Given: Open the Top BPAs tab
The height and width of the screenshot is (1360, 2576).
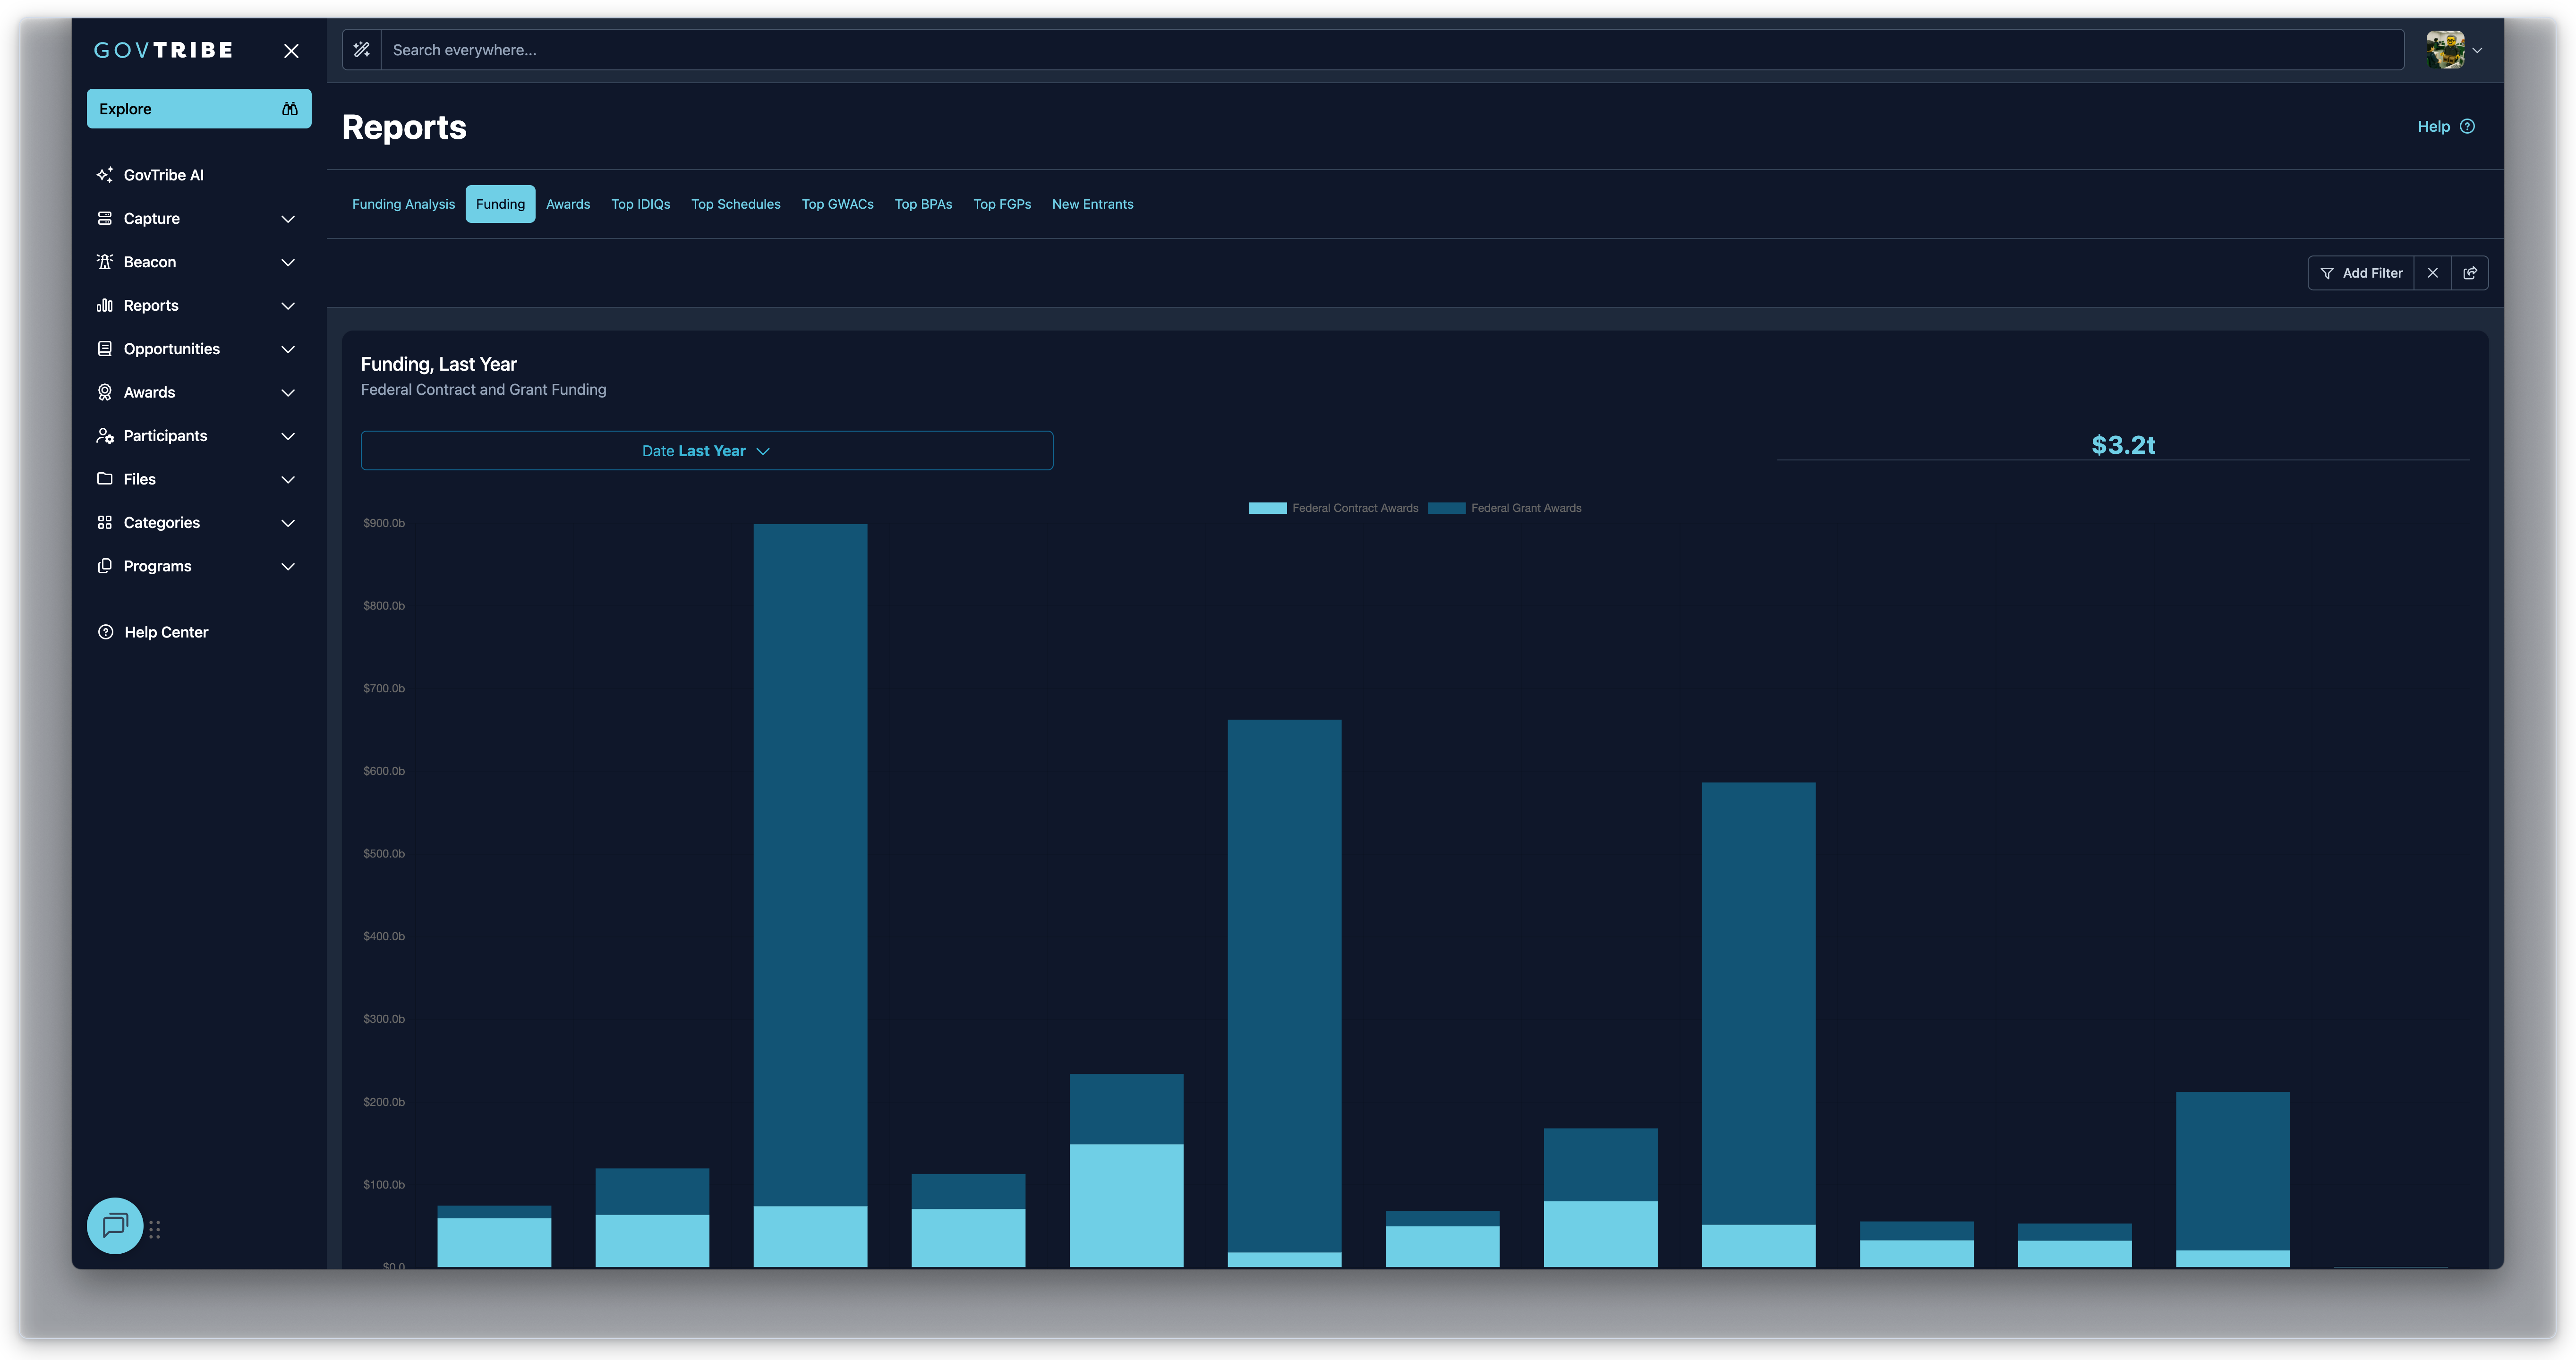Looking at the screenshot, I should (x=923, y=204).
